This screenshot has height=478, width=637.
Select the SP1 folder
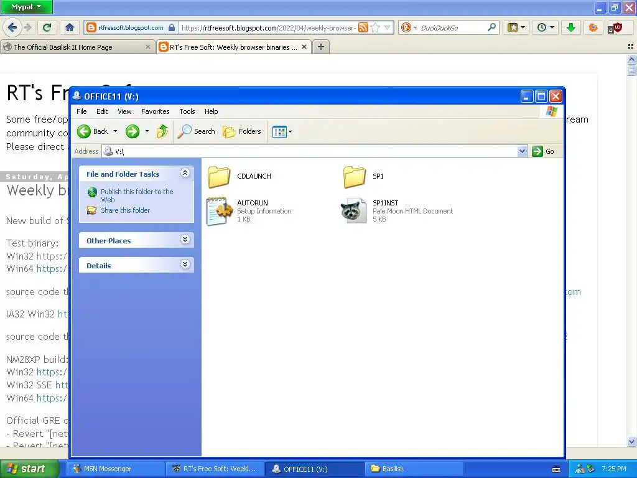[x=363, y=177]
